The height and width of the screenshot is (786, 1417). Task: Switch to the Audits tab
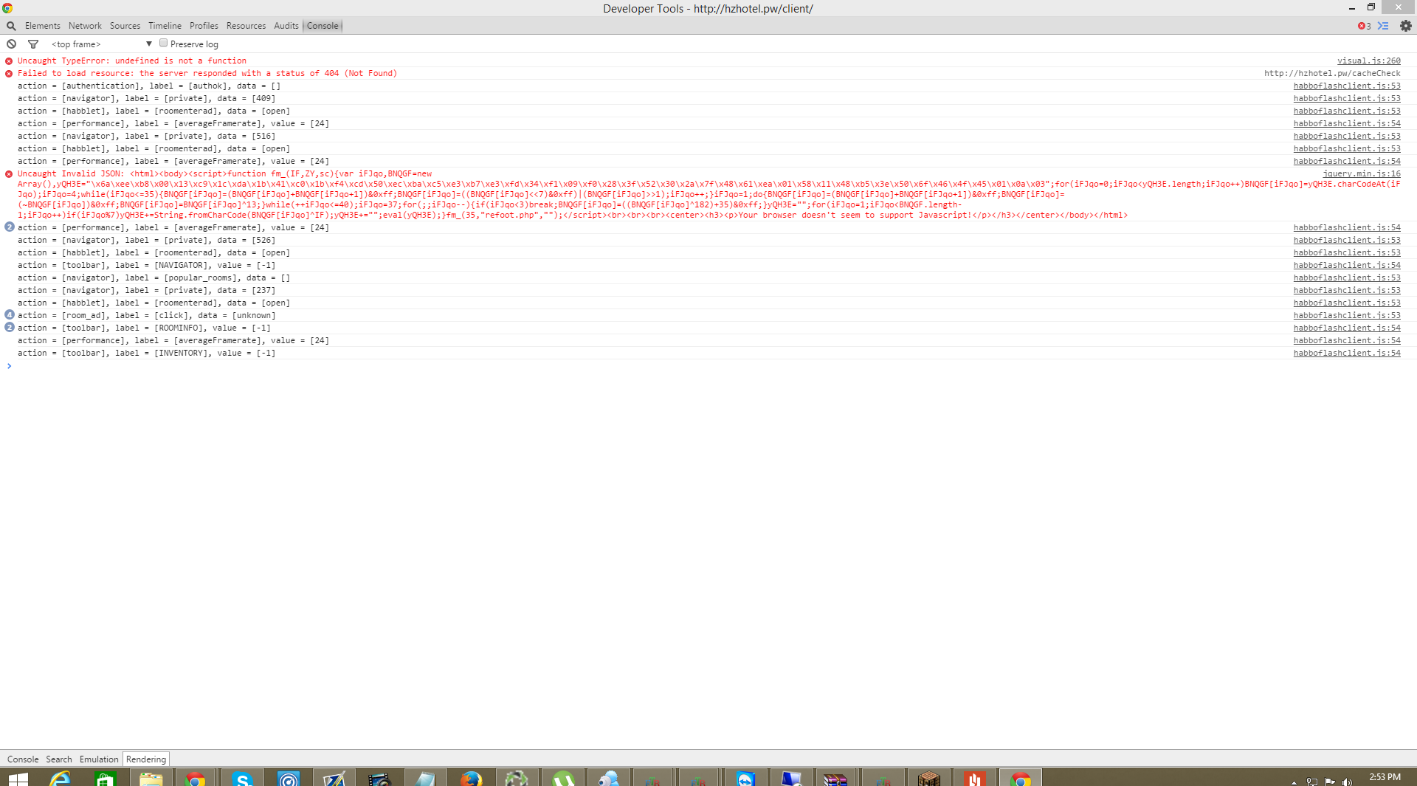tap(286, 26)
